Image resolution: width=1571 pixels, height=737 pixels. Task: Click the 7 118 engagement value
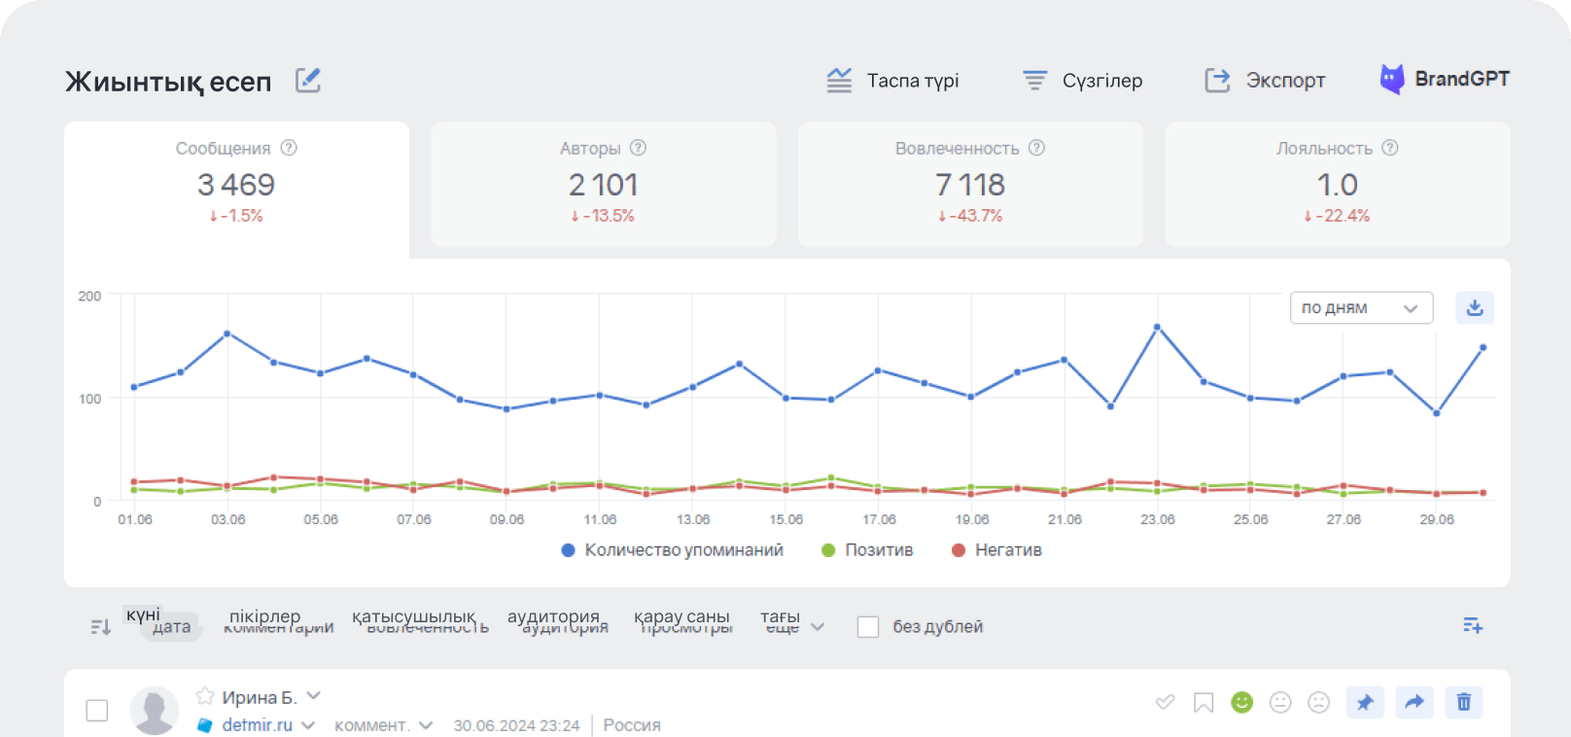970,185
